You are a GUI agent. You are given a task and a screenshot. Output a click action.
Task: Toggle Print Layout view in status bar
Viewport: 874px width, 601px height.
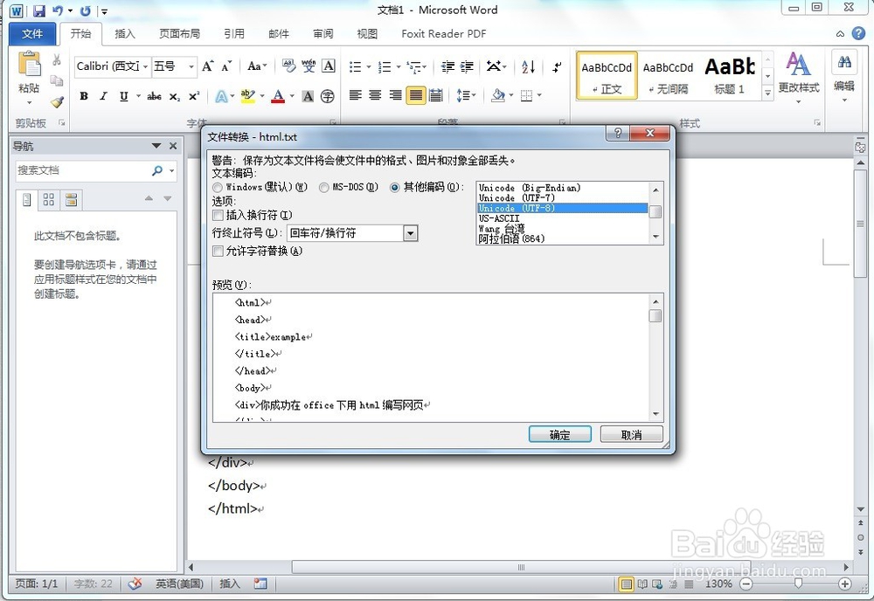point(627,584)
